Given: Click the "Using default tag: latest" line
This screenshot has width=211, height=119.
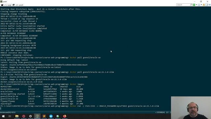Looking at the screenshot, I should [x=14, y=60].
